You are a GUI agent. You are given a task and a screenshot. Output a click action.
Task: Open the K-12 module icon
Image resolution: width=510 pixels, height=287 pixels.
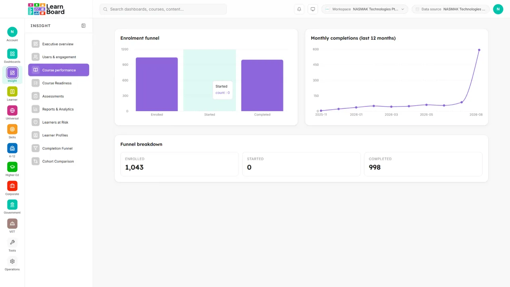12,148
